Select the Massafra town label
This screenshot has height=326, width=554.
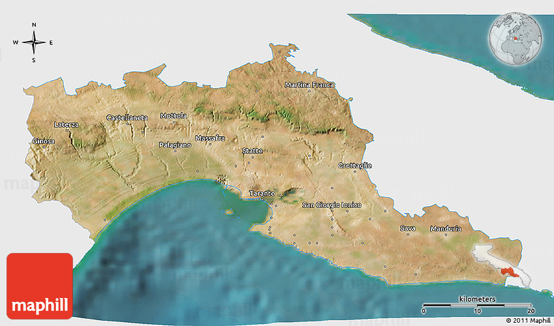[x=211, y=139]
